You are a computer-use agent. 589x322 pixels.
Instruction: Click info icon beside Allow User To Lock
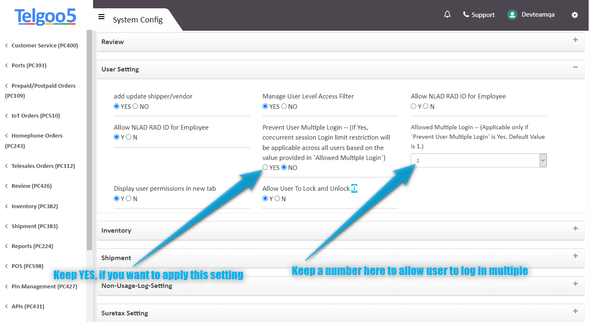coord(354,188)
